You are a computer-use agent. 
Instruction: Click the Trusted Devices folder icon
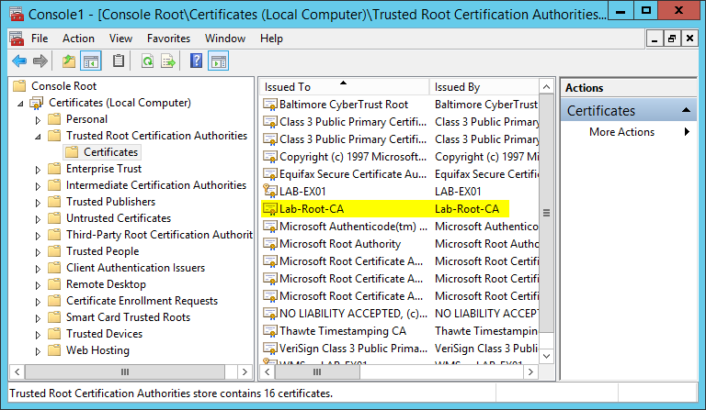pos(54,334)
